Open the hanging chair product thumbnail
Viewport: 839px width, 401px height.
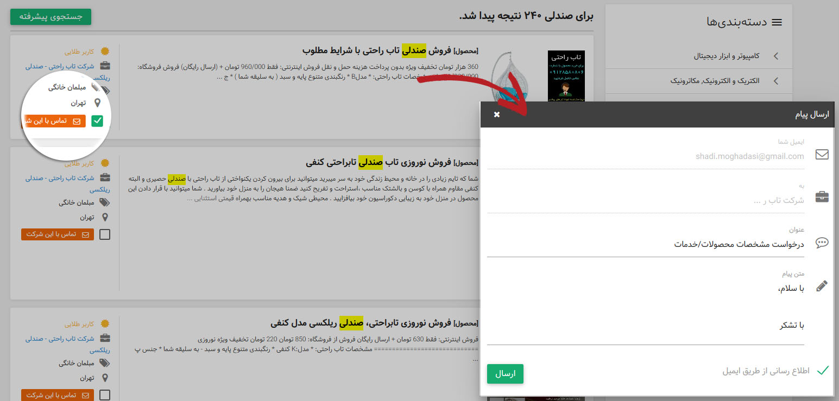(511, 75)
